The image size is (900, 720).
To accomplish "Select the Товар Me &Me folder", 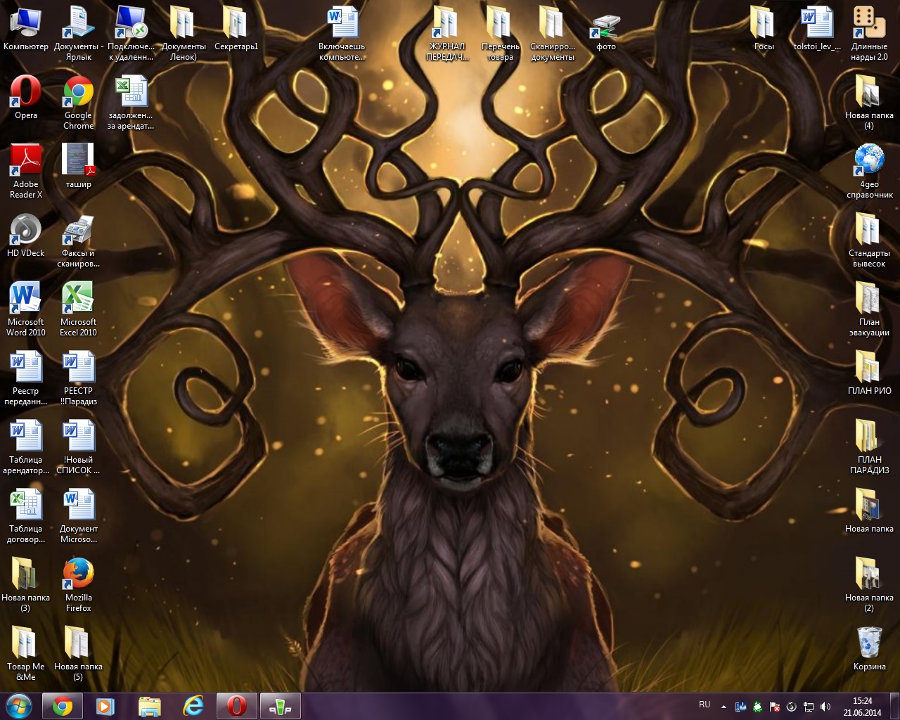I will click(x=25, y=653).
